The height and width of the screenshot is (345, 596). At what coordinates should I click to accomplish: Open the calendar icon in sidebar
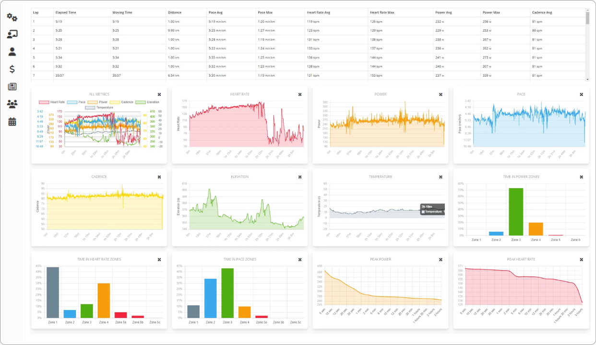(12, 121)
